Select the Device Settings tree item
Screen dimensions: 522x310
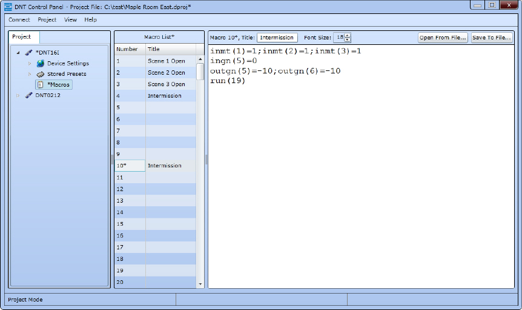[x=68, y=63]
